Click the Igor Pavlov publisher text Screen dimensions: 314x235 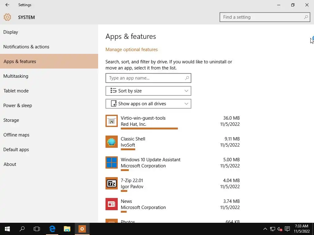(132, 187)
